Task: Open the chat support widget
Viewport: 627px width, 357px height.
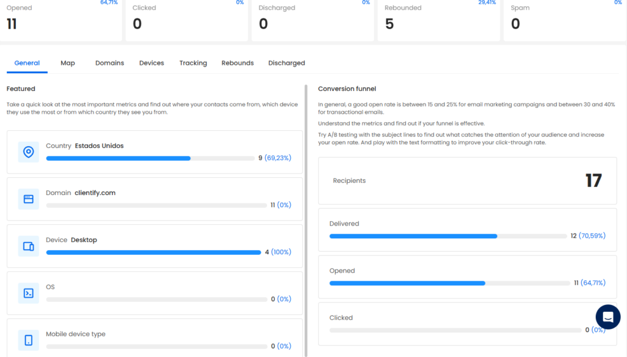Action: pos(608,317)
